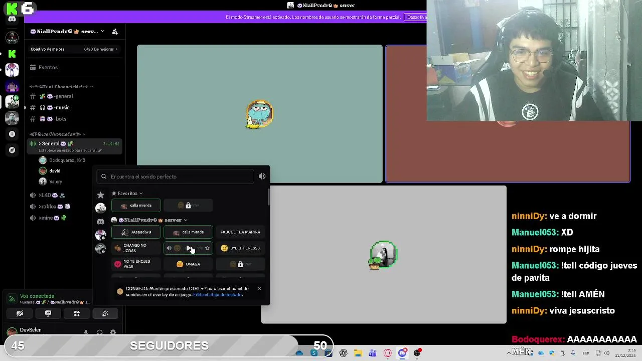Play NO TE ENOJES YAA!! sound

click(x=136, y=264)
